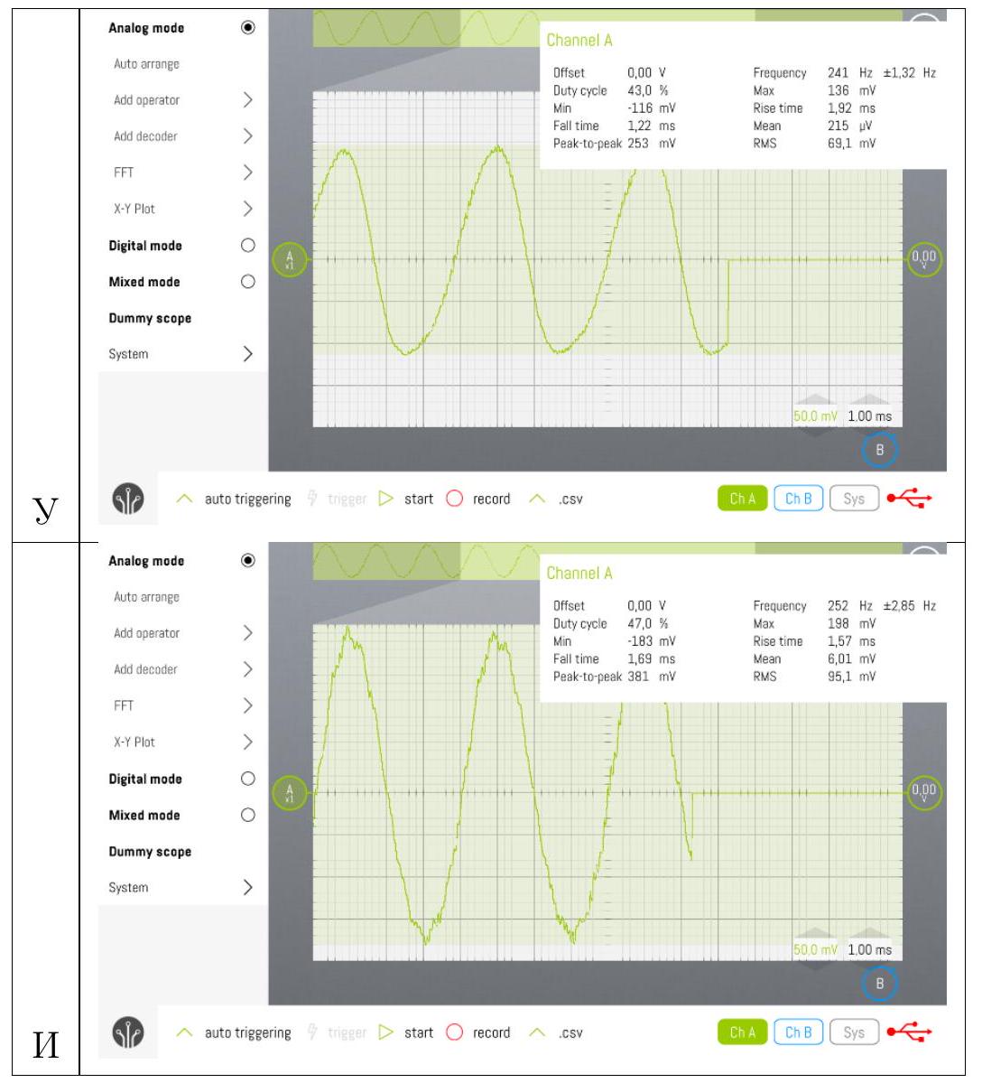Click the lightning trigger icon in upper screenshot
This screenshot has height=1083, width=982.
312,498
